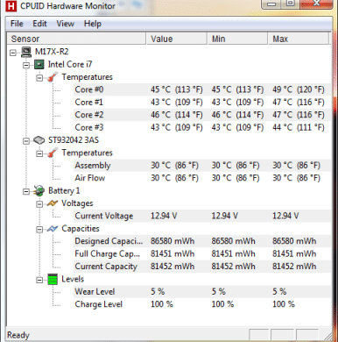
Task: Collapse Temperatures under Intel Core i7
Action: tap(39, 78)
